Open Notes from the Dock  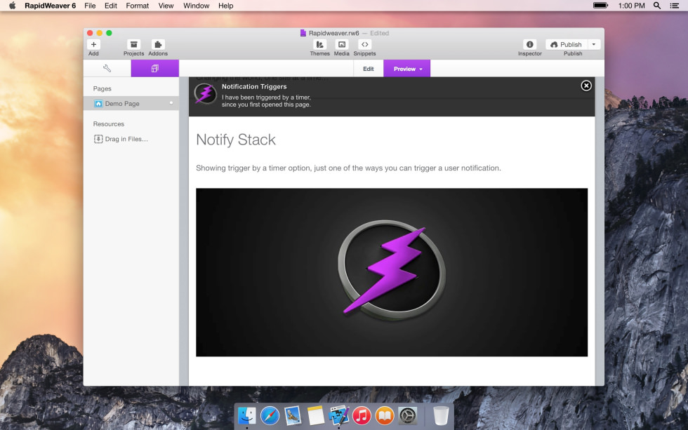(315, 415)
